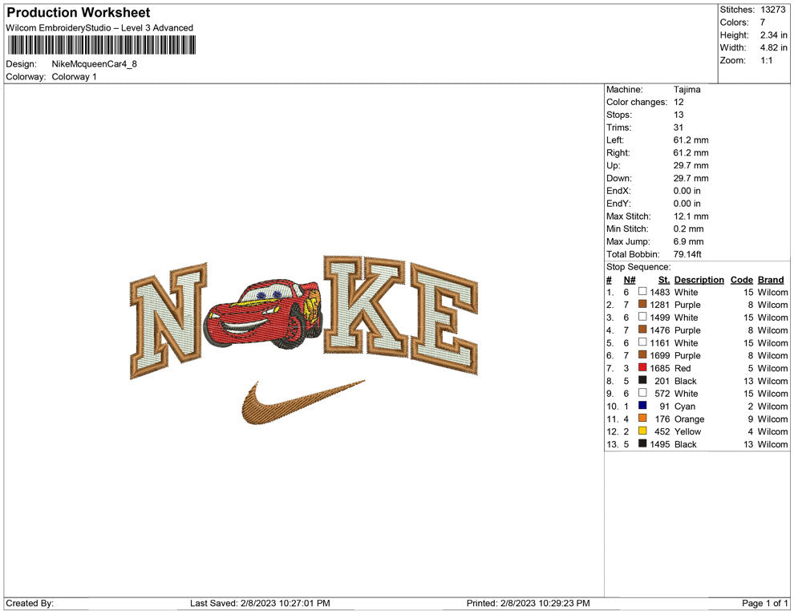Select the 'Code' column header
This screenshot has width=794, height=611.
pos(741,280)
